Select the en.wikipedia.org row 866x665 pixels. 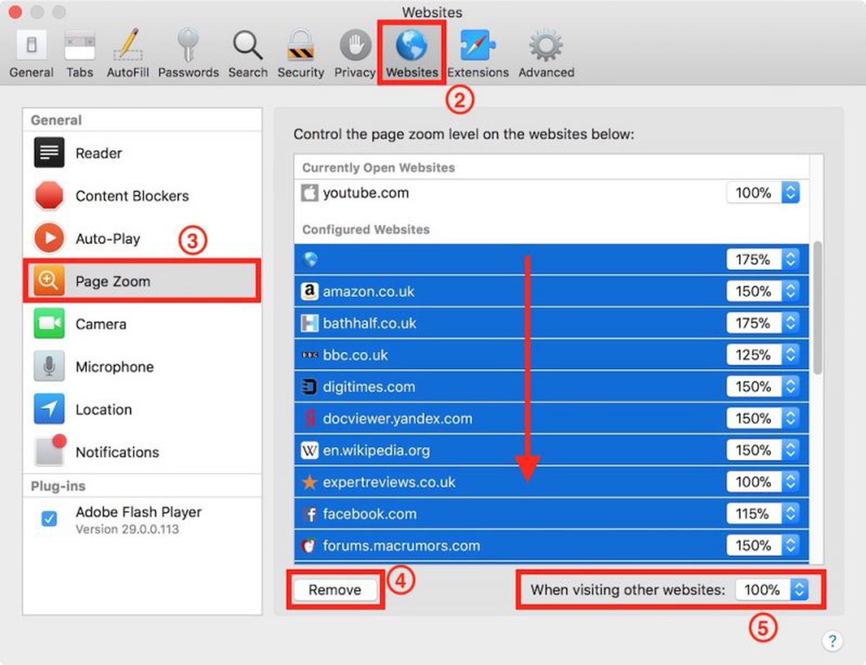click(x=487, y=450)
